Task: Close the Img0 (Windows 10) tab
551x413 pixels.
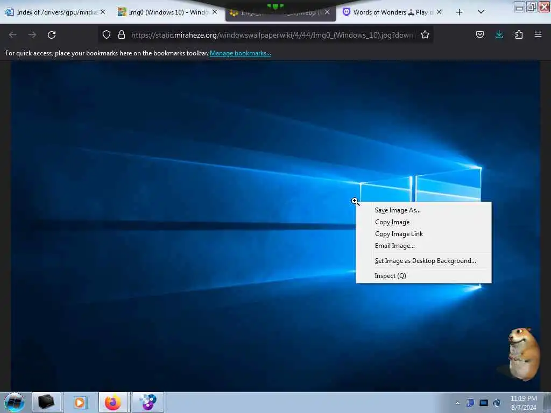Action: [215, 12]
